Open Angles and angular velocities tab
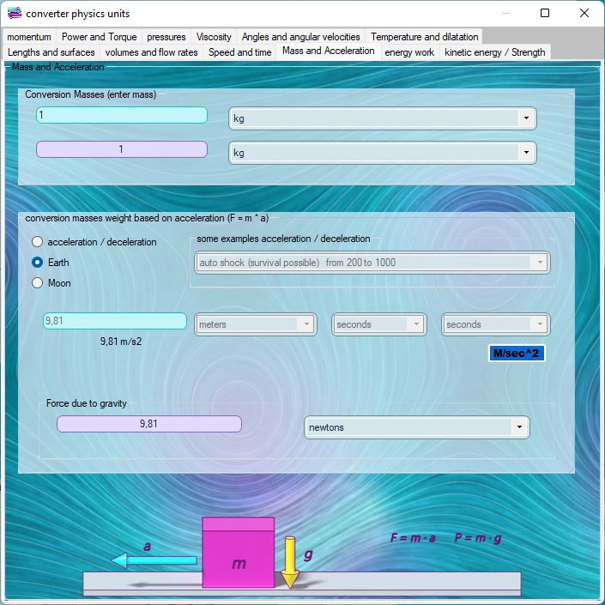Screen dimensions: 605x605 [301, 37]
